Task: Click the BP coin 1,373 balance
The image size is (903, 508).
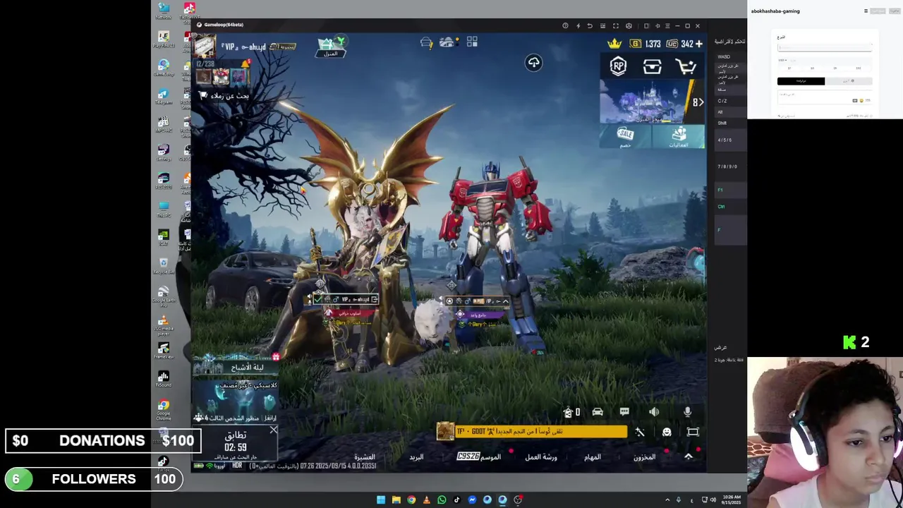Action: (646, 44)
